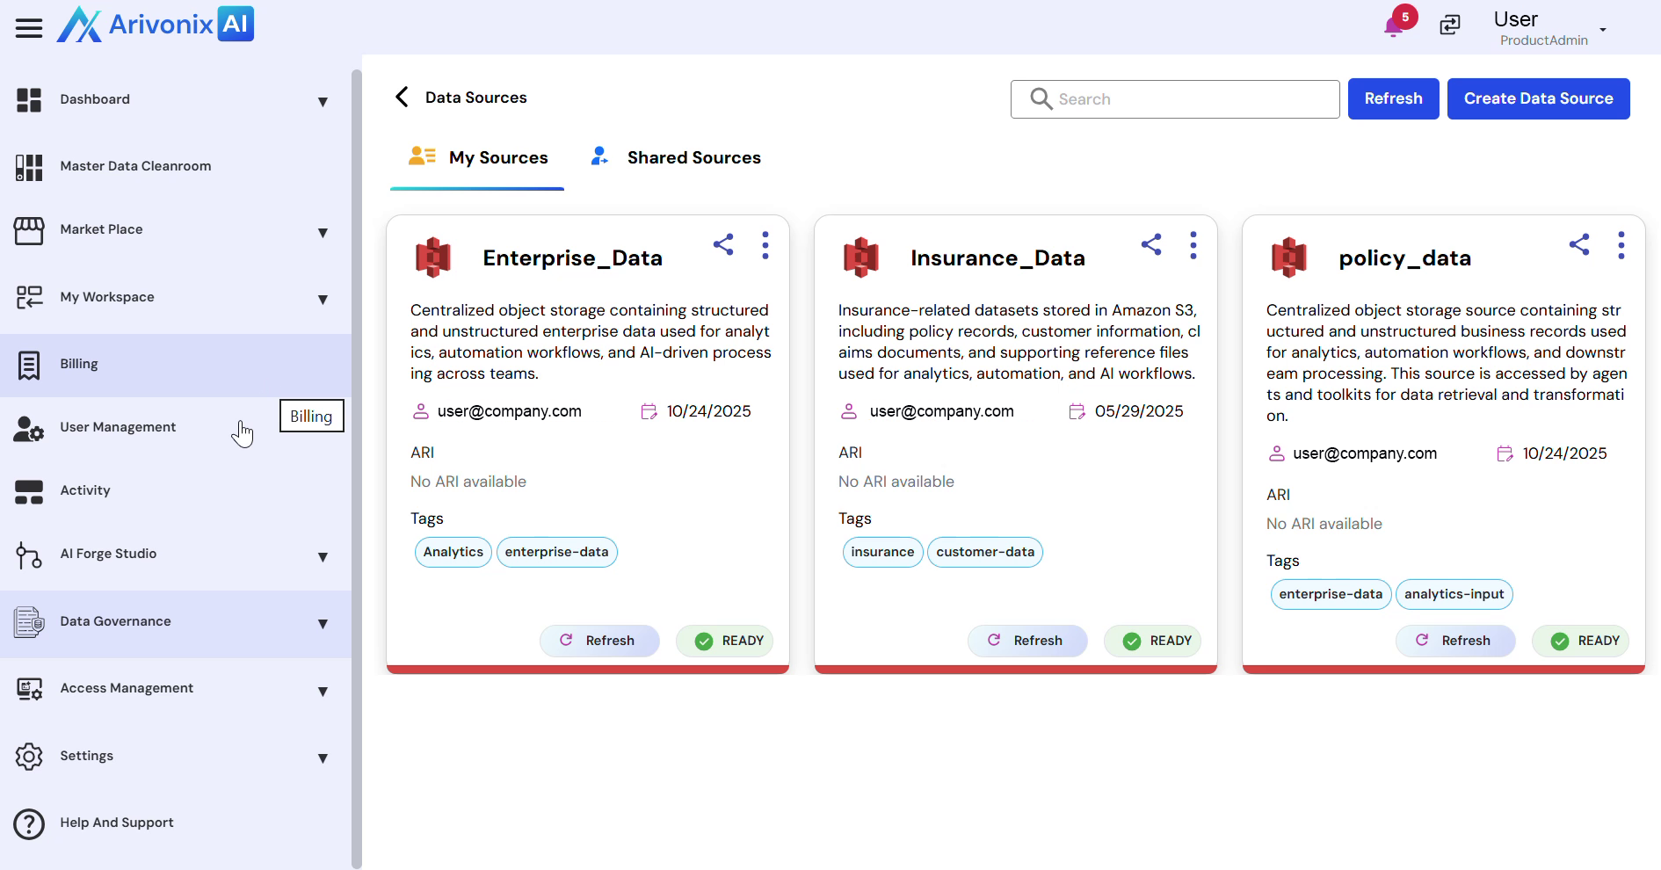Open the three-dot menu on Insurance_Data card
1661x870 pixels.
pyautogui.click(x=1193, y=245)
